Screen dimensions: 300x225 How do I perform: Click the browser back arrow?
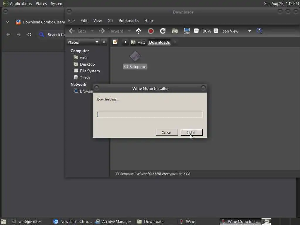click(x=8, y=35)
